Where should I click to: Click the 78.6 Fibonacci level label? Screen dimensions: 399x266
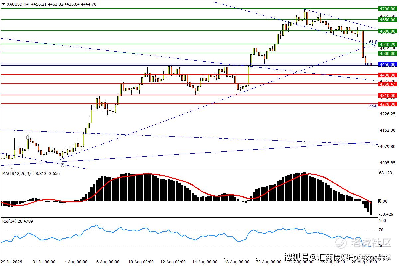[x=373, y=105]
